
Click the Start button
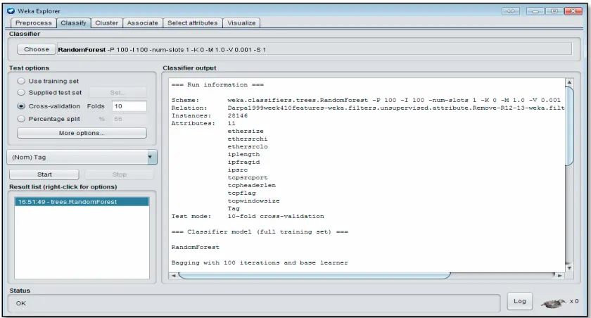(x=44, y=174)
